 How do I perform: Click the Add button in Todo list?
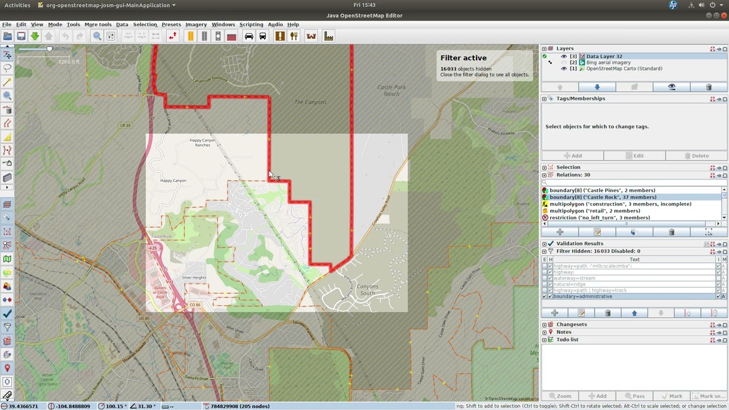pos(597,396)
